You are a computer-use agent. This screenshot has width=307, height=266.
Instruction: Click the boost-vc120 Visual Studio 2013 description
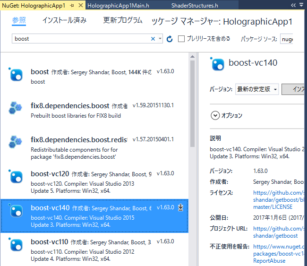coord(83,187)
